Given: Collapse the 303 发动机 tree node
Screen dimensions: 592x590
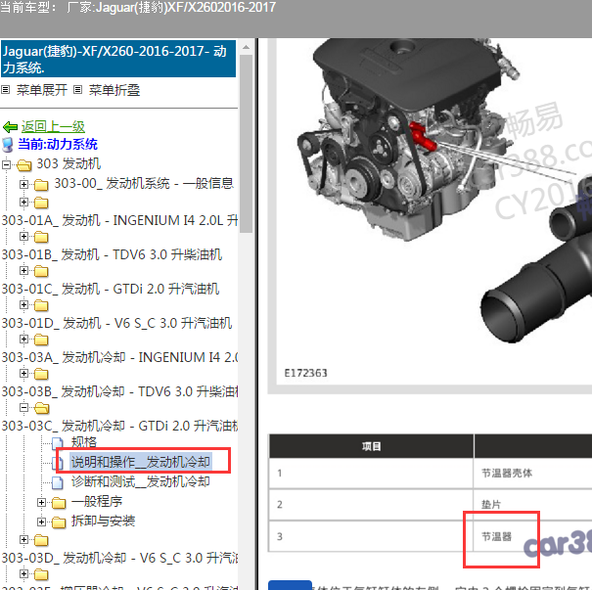Looking at the screenshot, I should pos(6,164).
